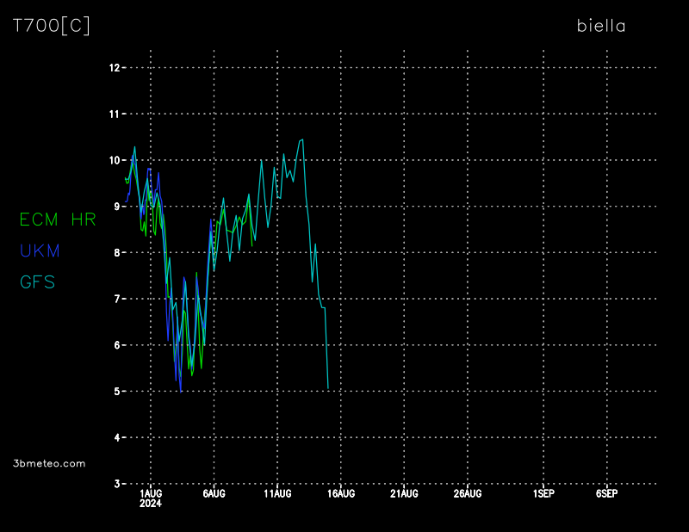Screen dimensions: 689x532
Task: Click the T700[C] chart title
Action: [x=51, y=26]
